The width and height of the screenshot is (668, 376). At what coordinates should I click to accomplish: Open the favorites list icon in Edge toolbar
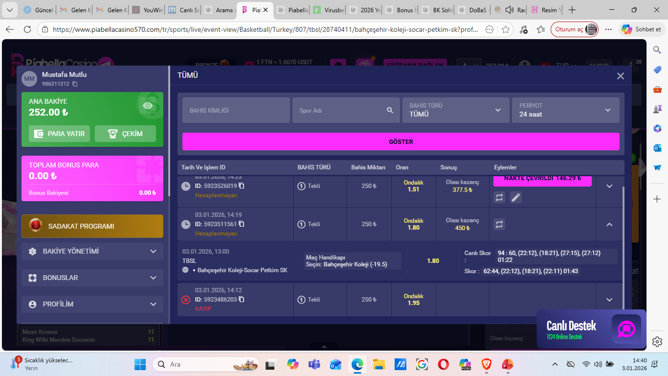(x=541, y=29)
